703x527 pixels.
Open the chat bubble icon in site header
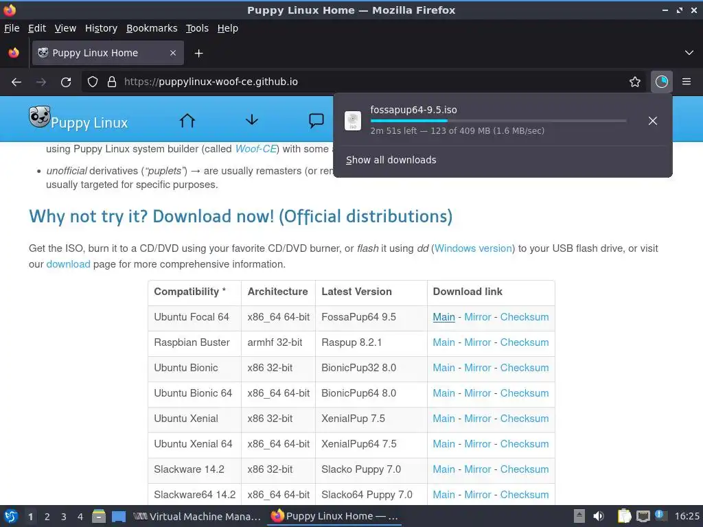(316, 120)
